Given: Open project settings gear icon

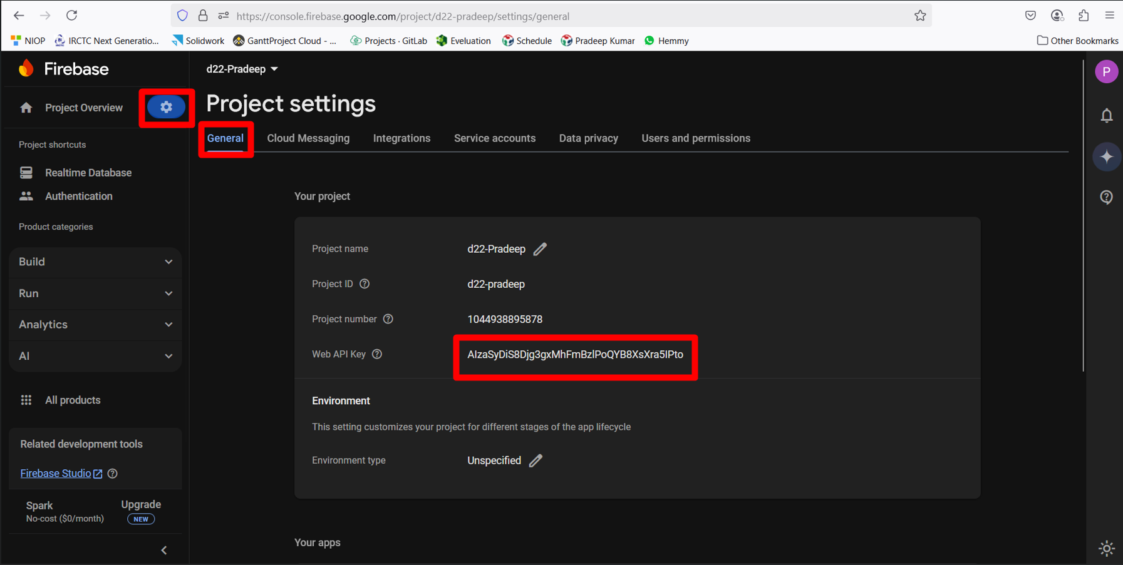Looking at the screenshot, I should [166, 107].
